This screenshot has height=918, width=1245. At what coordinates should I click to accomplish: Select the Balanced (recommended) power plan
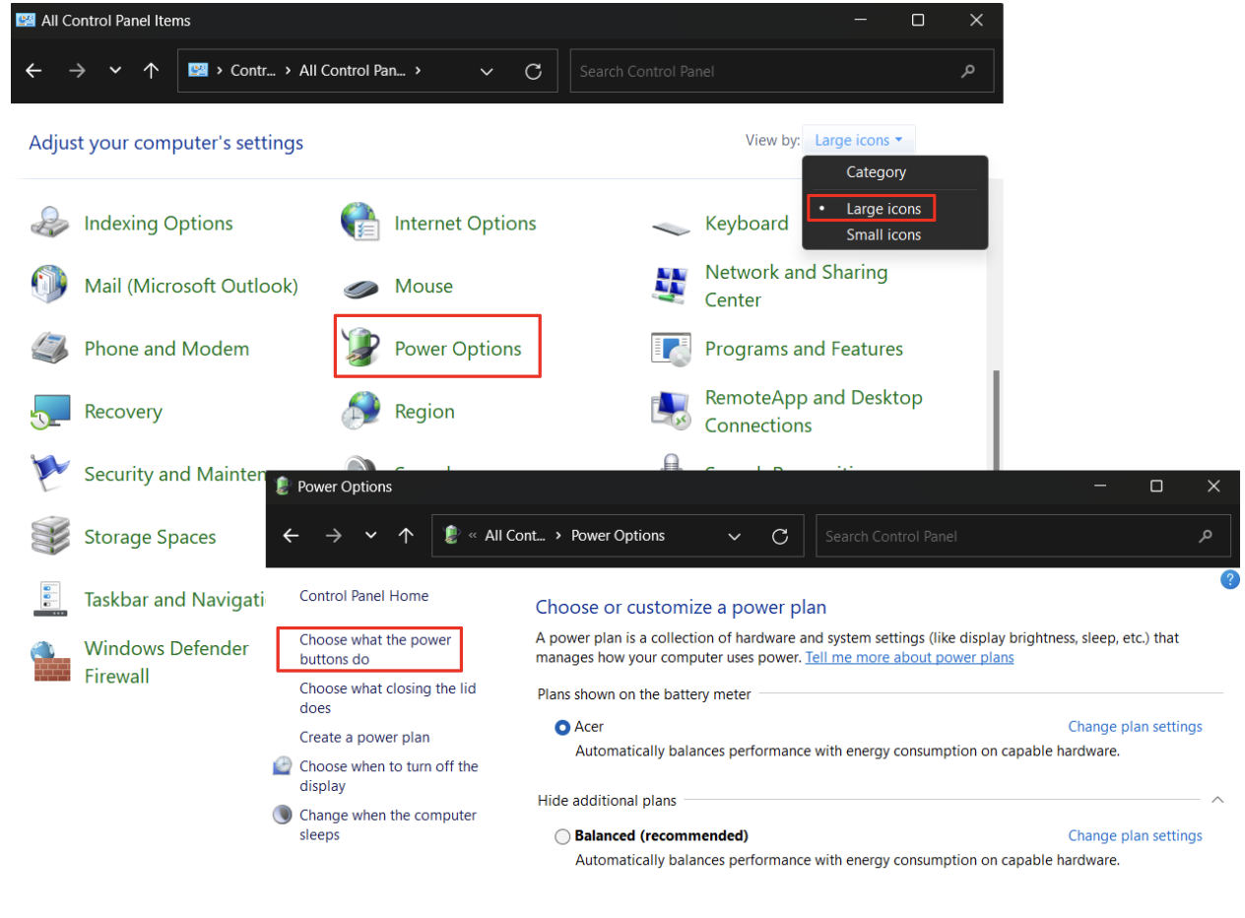(x=562, y=836)
